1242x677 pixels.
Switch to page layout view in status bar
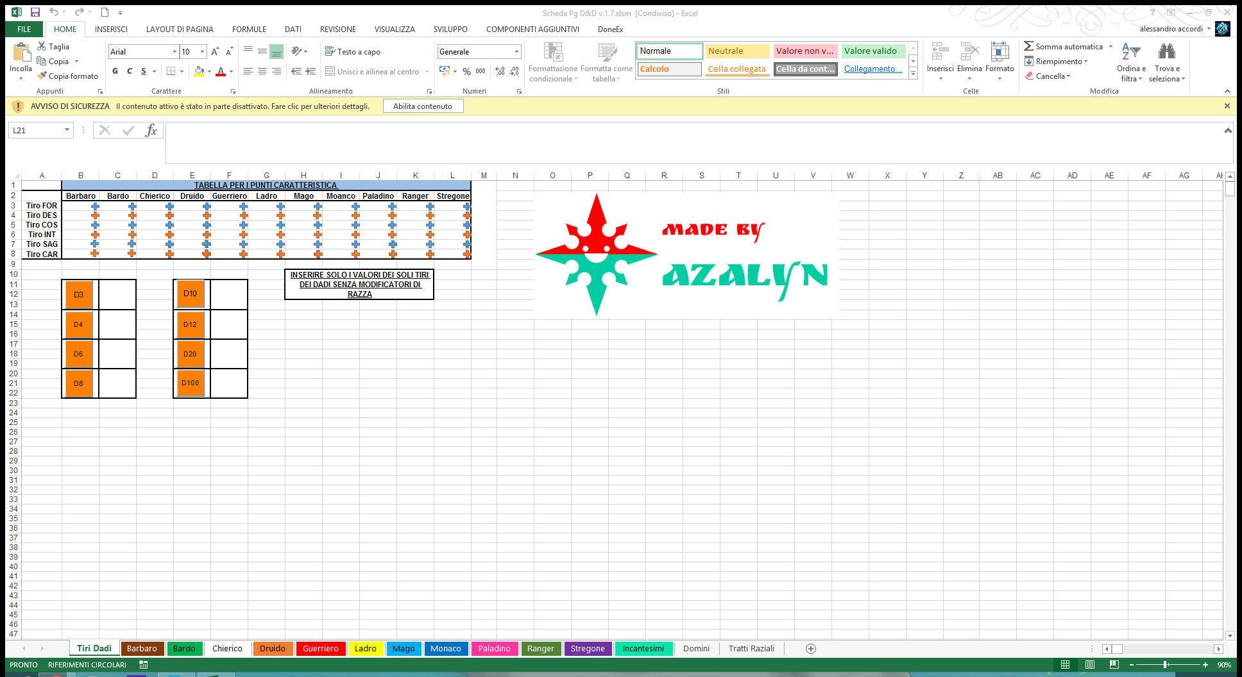[1090, 665]
